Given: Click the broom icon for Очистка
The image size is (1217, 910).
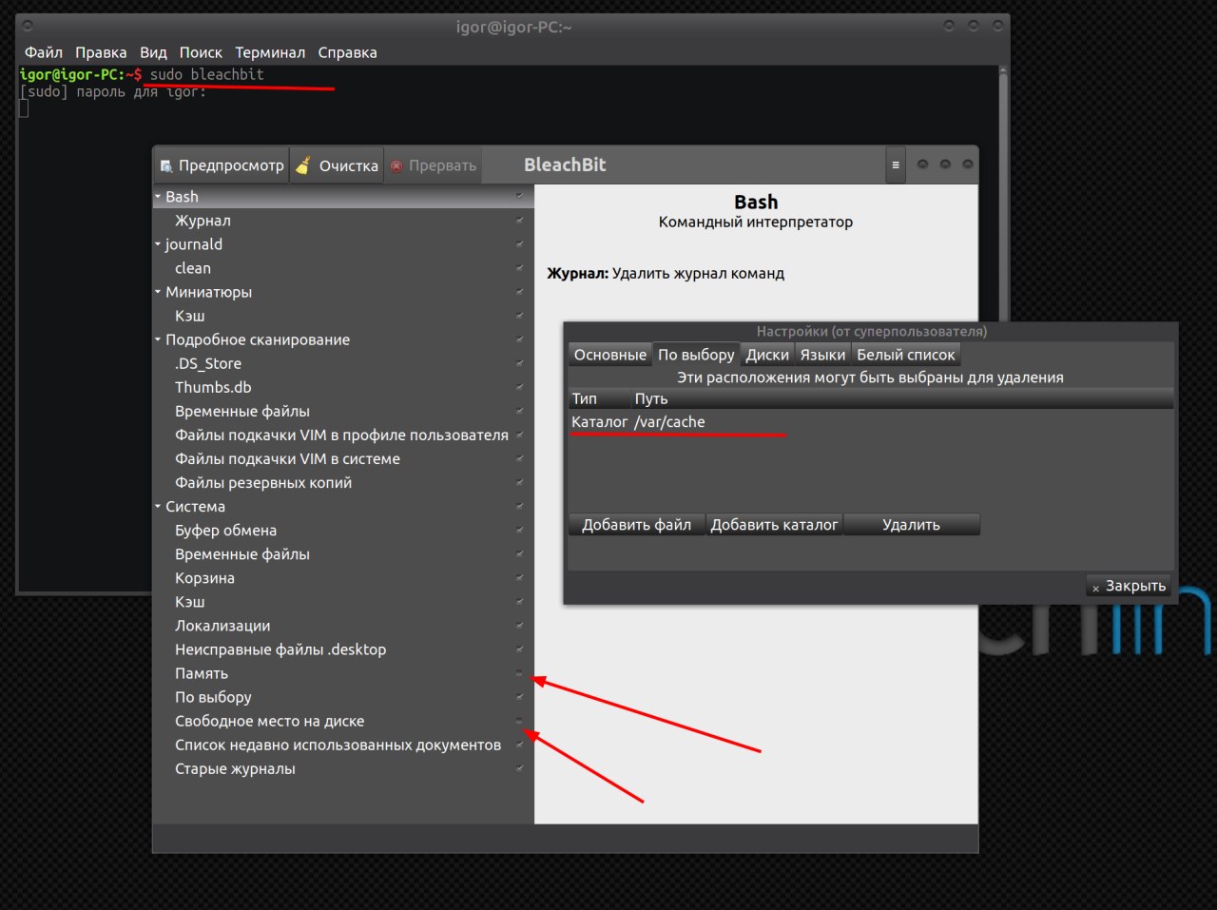Looking at the screenshot, I should (x=303, y=165).
